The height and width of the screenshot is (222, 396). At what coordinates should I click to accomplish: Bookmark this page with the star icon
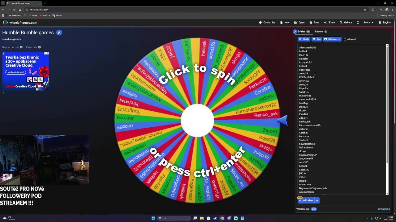(365, 10)
